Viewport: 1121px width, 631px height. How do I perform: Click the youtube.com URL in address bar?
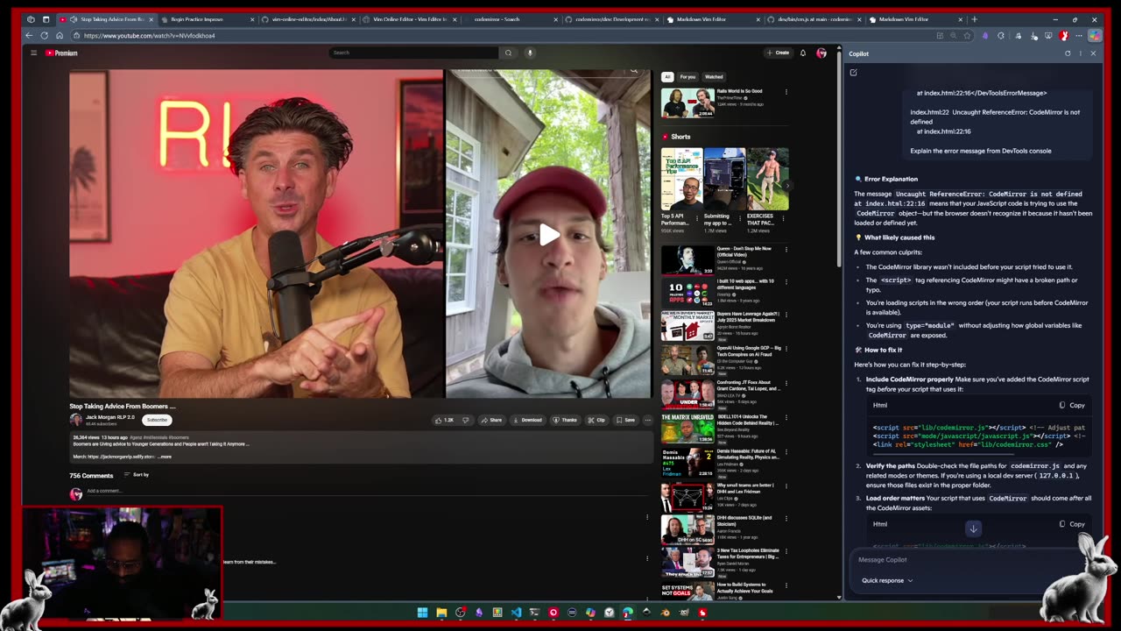tap(149, 36)
